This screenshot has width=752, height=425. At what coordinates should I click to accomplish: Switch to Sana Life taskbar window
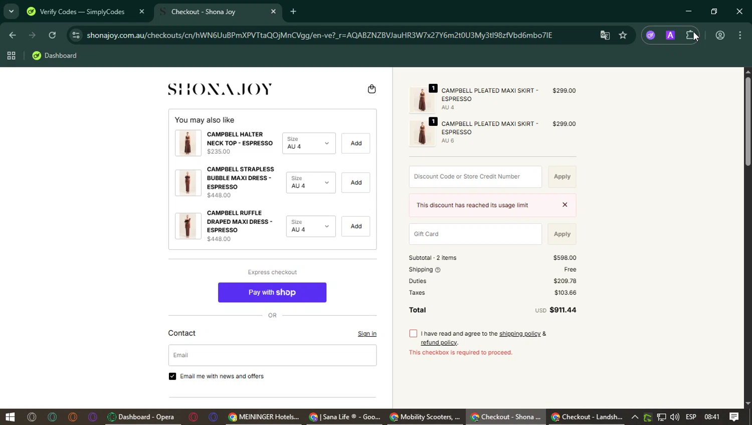tap(345, 417)
